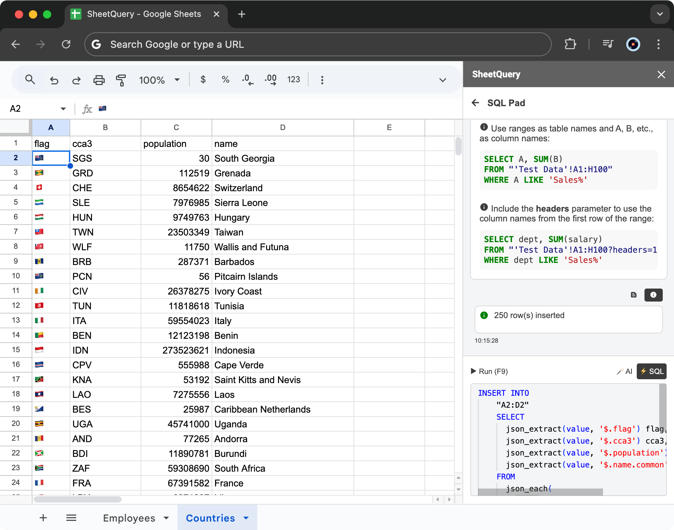Collapse the formatting toolbar
The image size is (674, 530).
coord(442,80)
